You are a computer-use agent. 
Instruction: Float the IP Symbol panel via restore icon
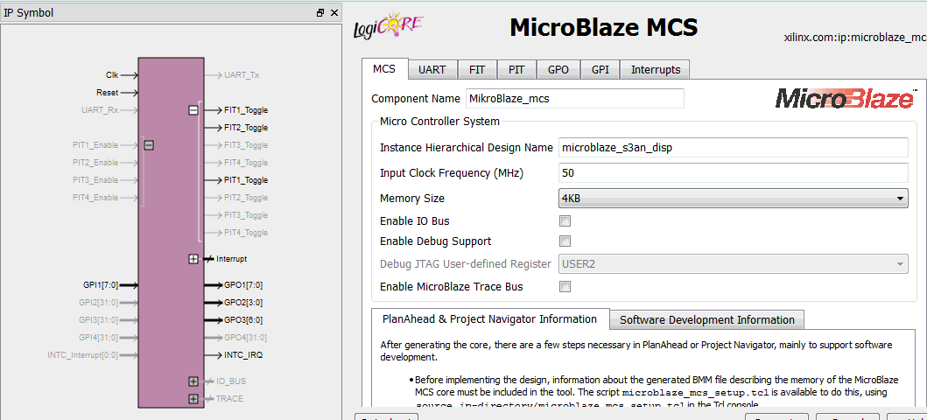click(x=320, y=12)
